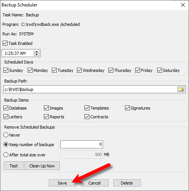Uncheck the Task Enabled checkbox
The image size is (189, 191).
pos(5,43)
